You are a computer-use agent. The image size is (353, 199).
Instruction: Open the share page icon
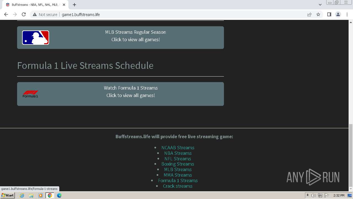309,14
